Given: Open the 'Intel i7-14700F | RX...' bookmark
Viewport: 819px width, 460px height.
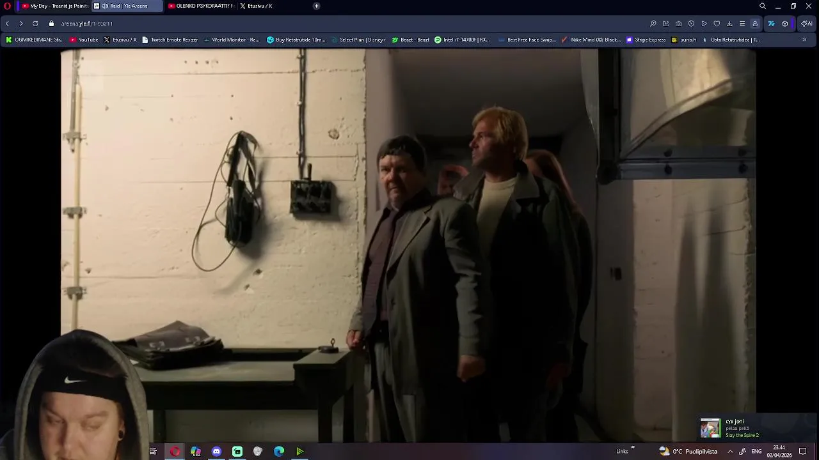Looking at the screenshot, I should click(462, 40).
